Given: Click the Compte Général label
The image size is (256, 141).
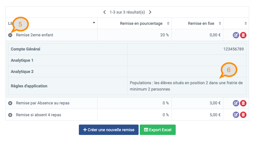Looking at the screenshot, I should coord(26,49).
